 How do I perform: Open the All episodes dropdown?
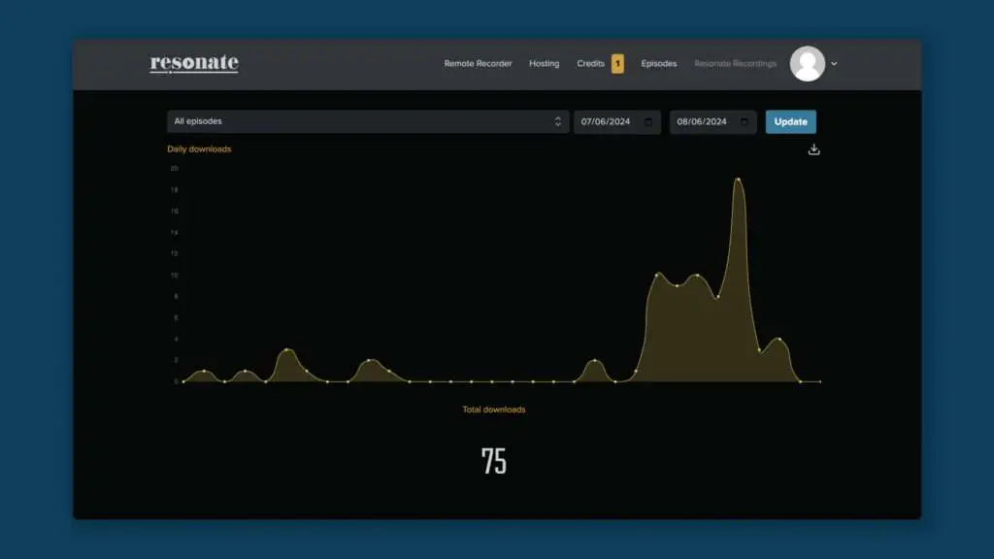tap(367, 121)
